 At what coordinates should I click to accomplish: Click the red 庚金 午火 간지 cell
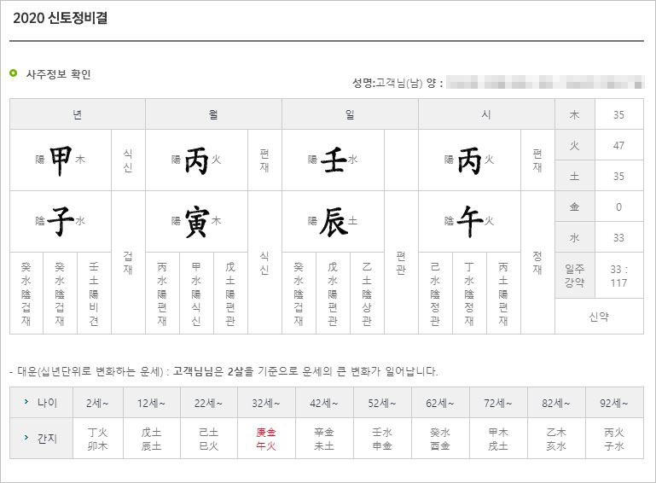point(266,439)
